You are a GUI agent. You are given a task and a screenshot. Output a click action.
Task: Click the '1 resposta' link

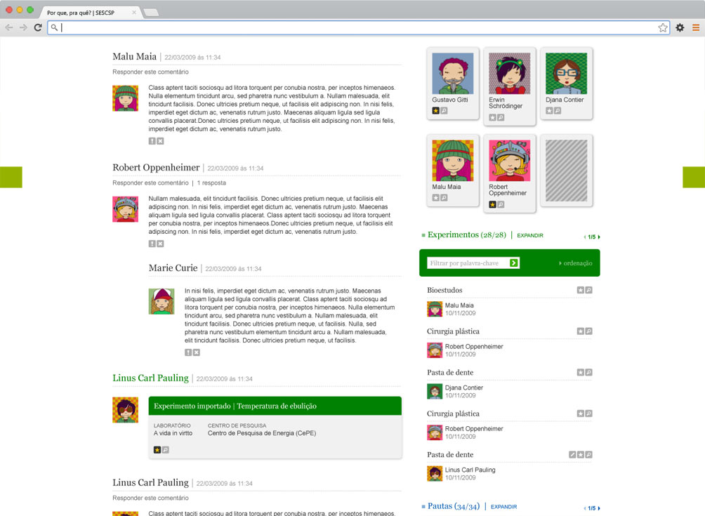(211, 183)
